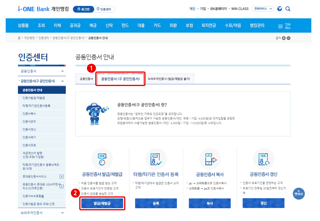
Task: Click the 갱신 button
Action: tap(264, 203)
